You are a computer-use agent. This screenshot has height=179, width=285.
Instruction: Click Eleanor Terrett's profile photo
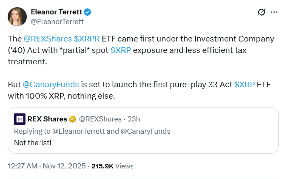[17, 17]
